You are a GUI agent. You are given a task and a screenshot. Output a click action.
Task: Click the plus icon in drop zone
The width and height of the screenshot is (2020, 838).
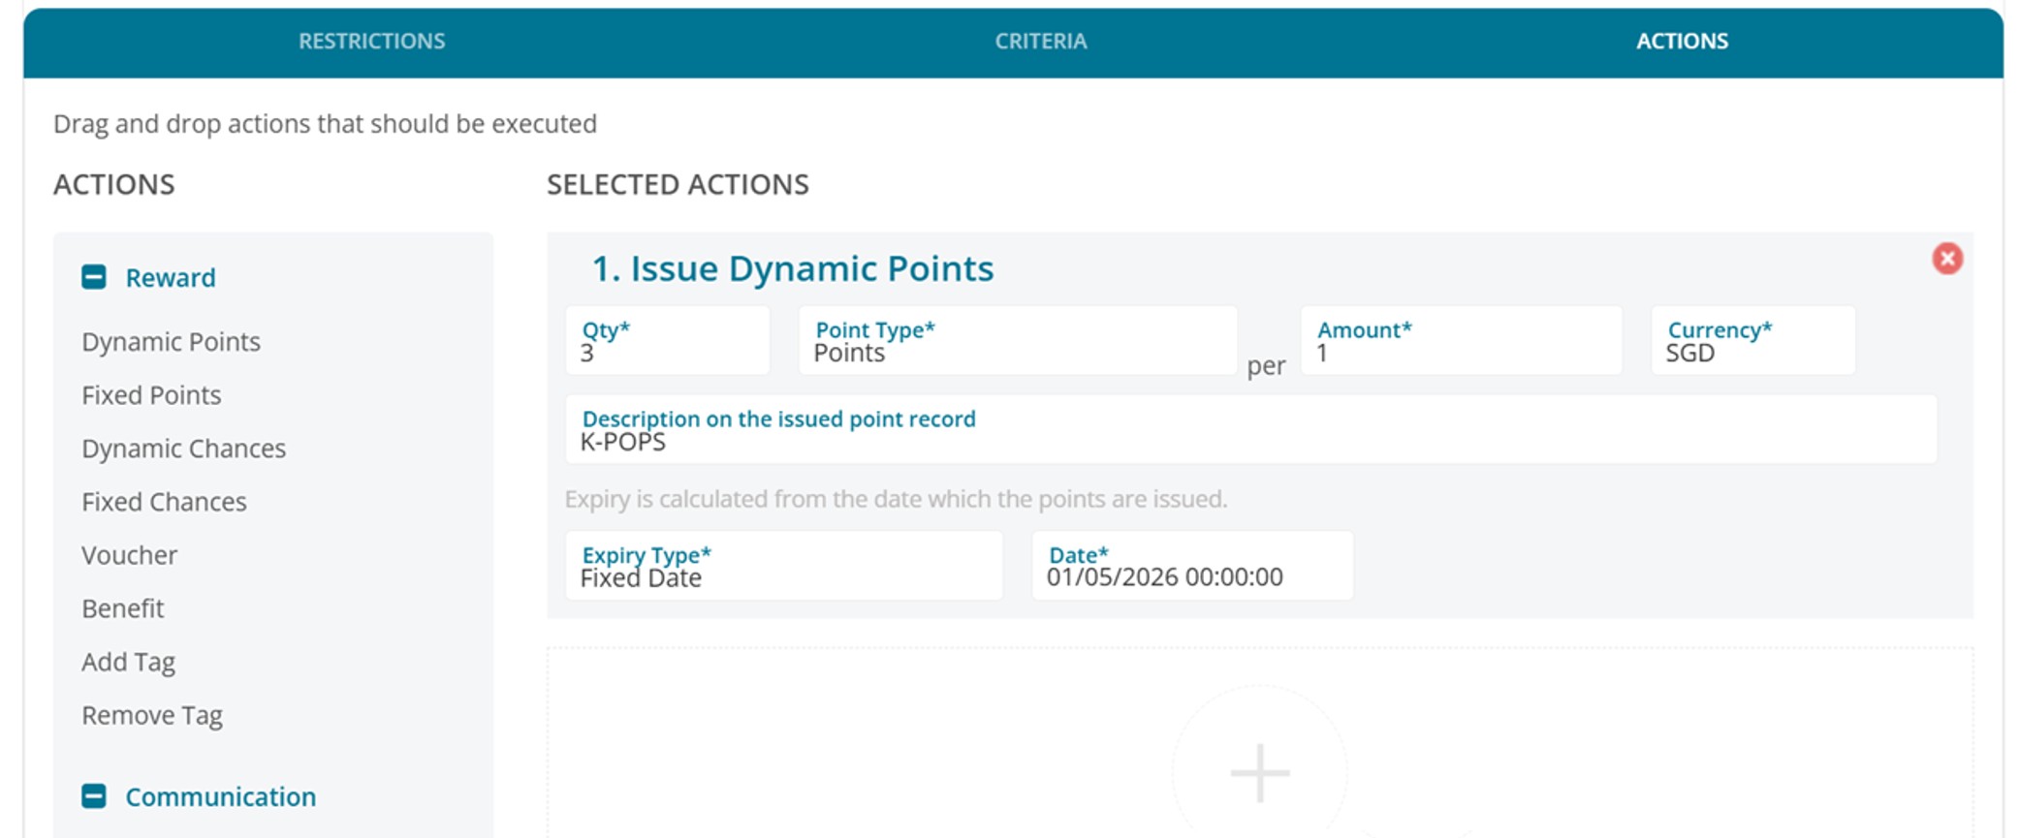click(x=1259, y=773)
